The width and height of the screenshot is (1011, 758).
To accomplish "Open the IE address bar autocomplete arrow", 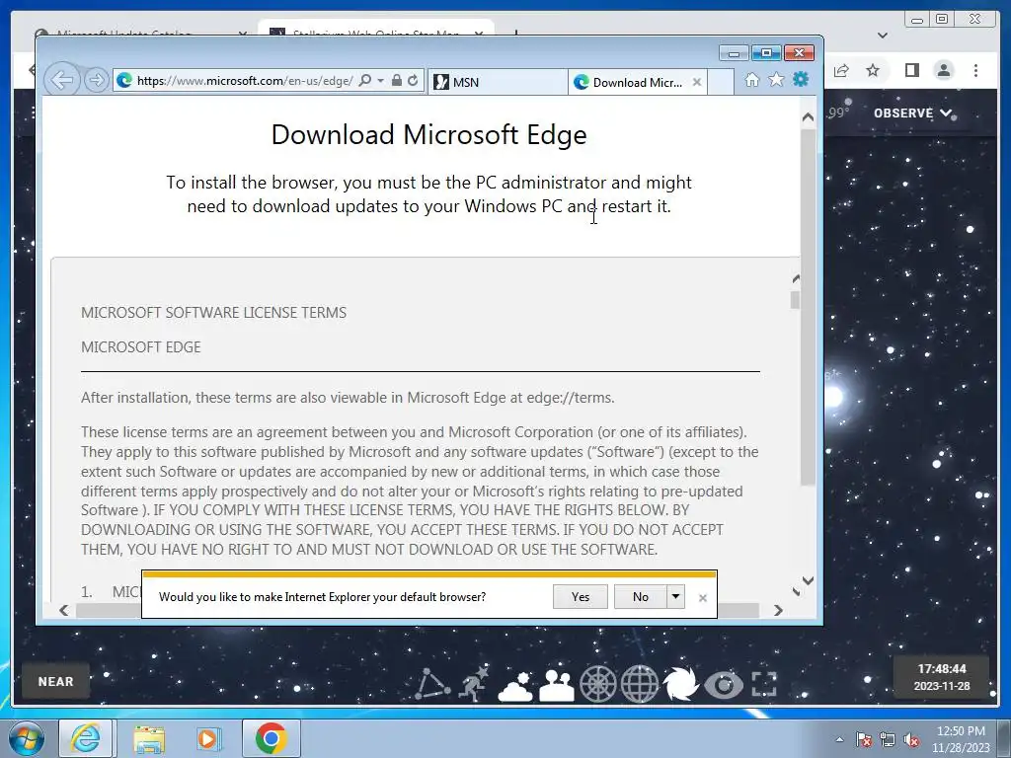I will coord(380,81).
